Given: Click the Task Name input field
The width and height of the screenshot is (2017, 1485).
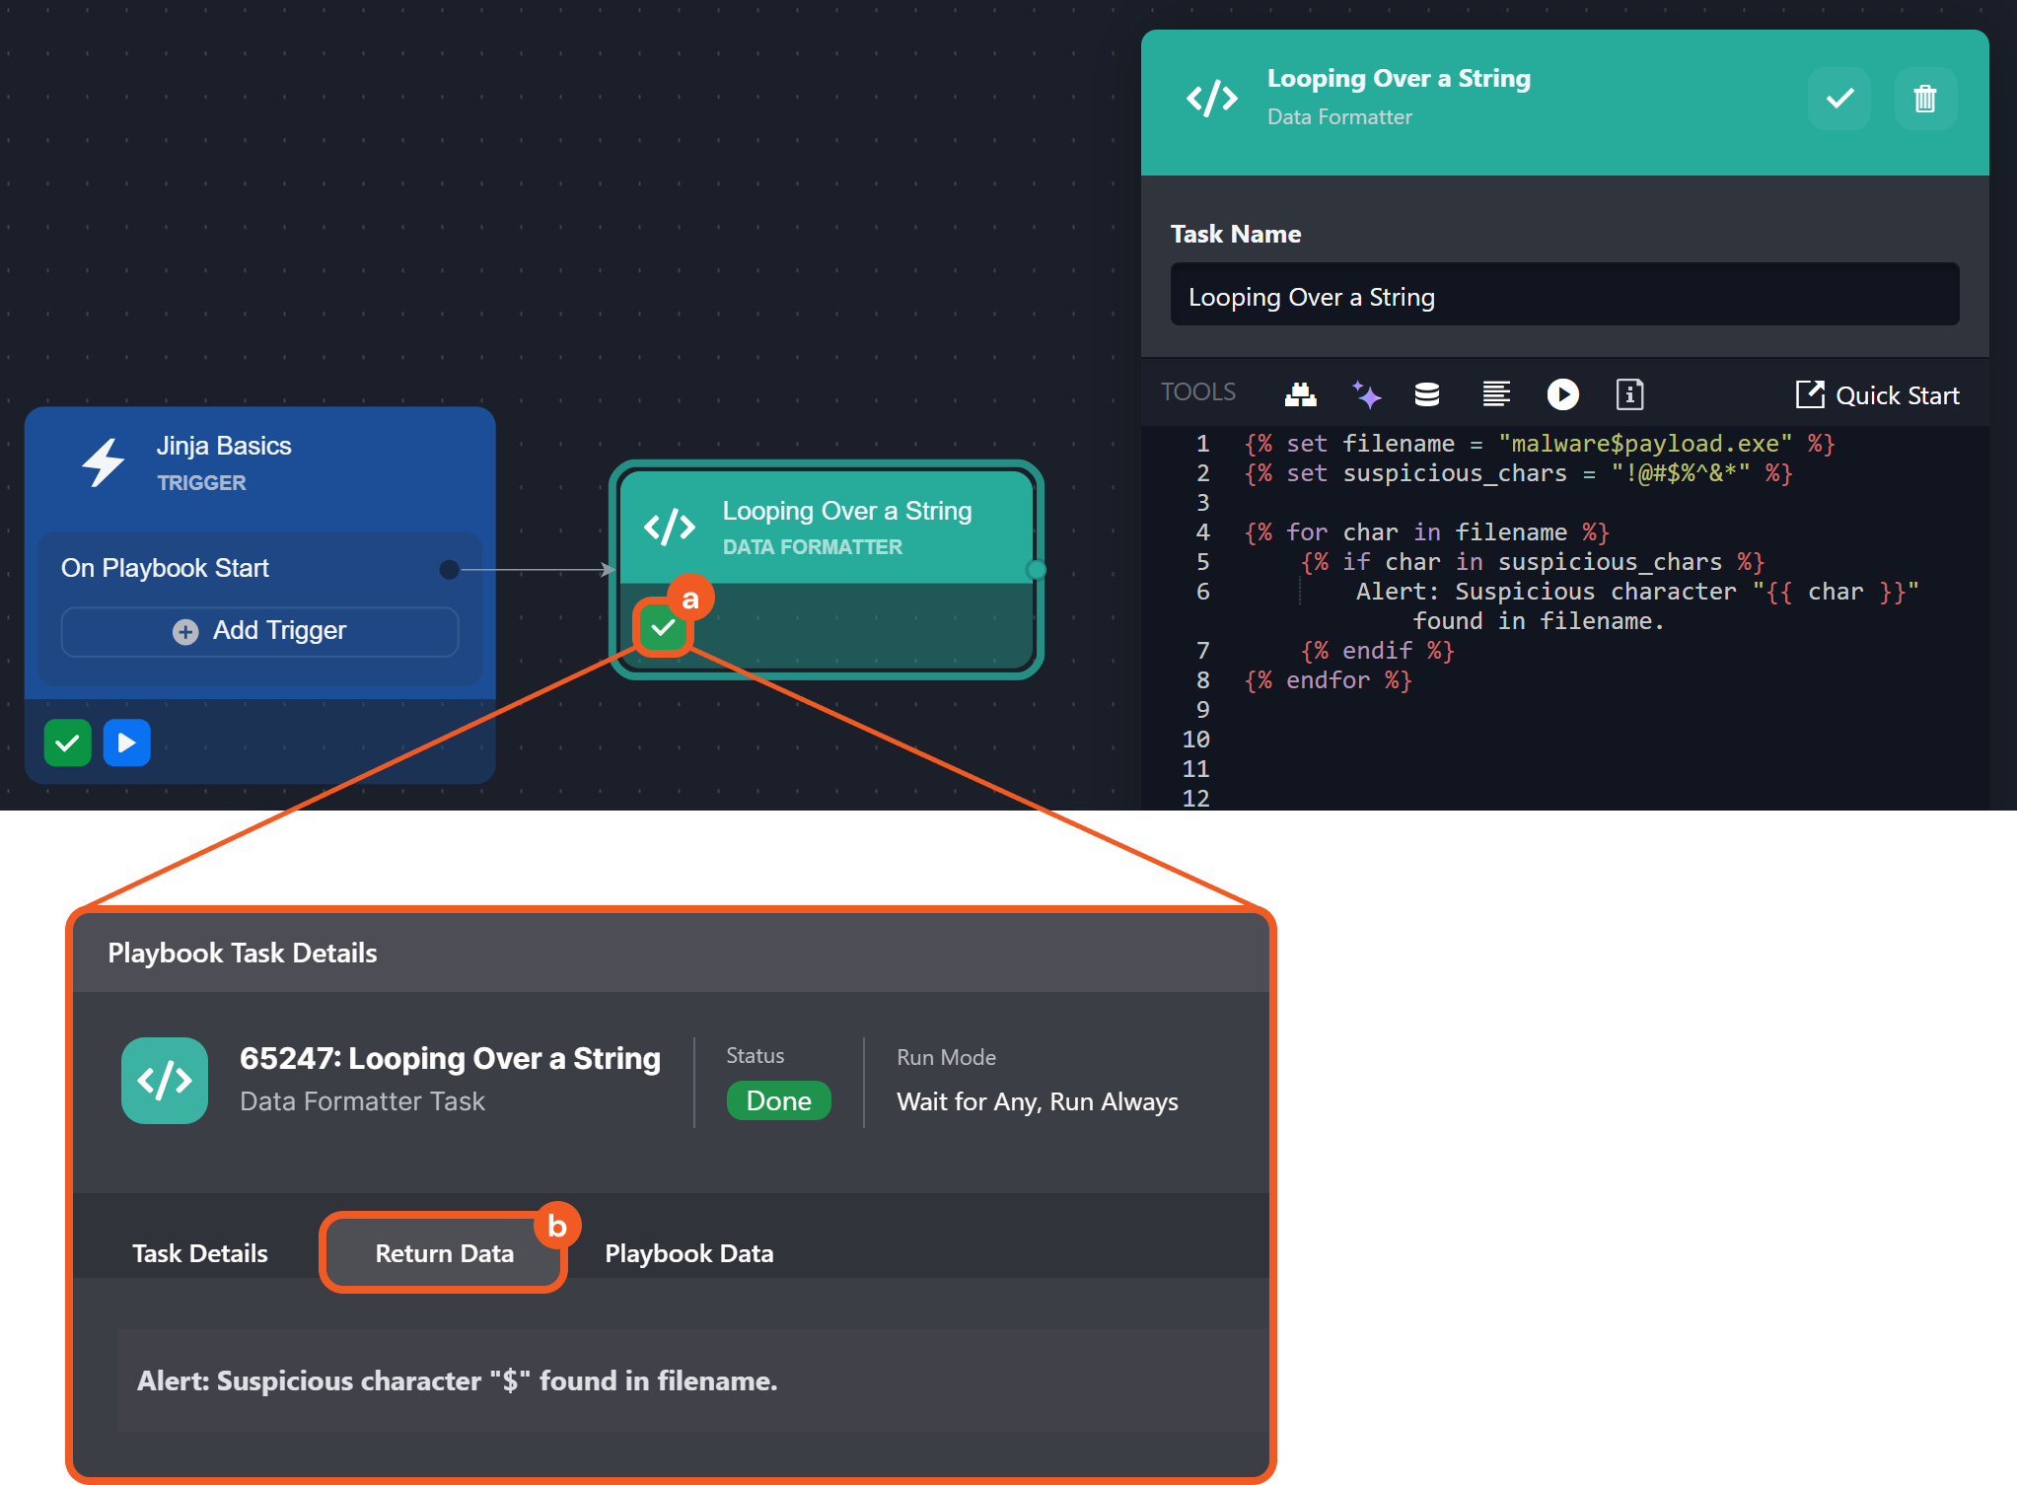Looking at the screenshot, I should coord(1563,296).
